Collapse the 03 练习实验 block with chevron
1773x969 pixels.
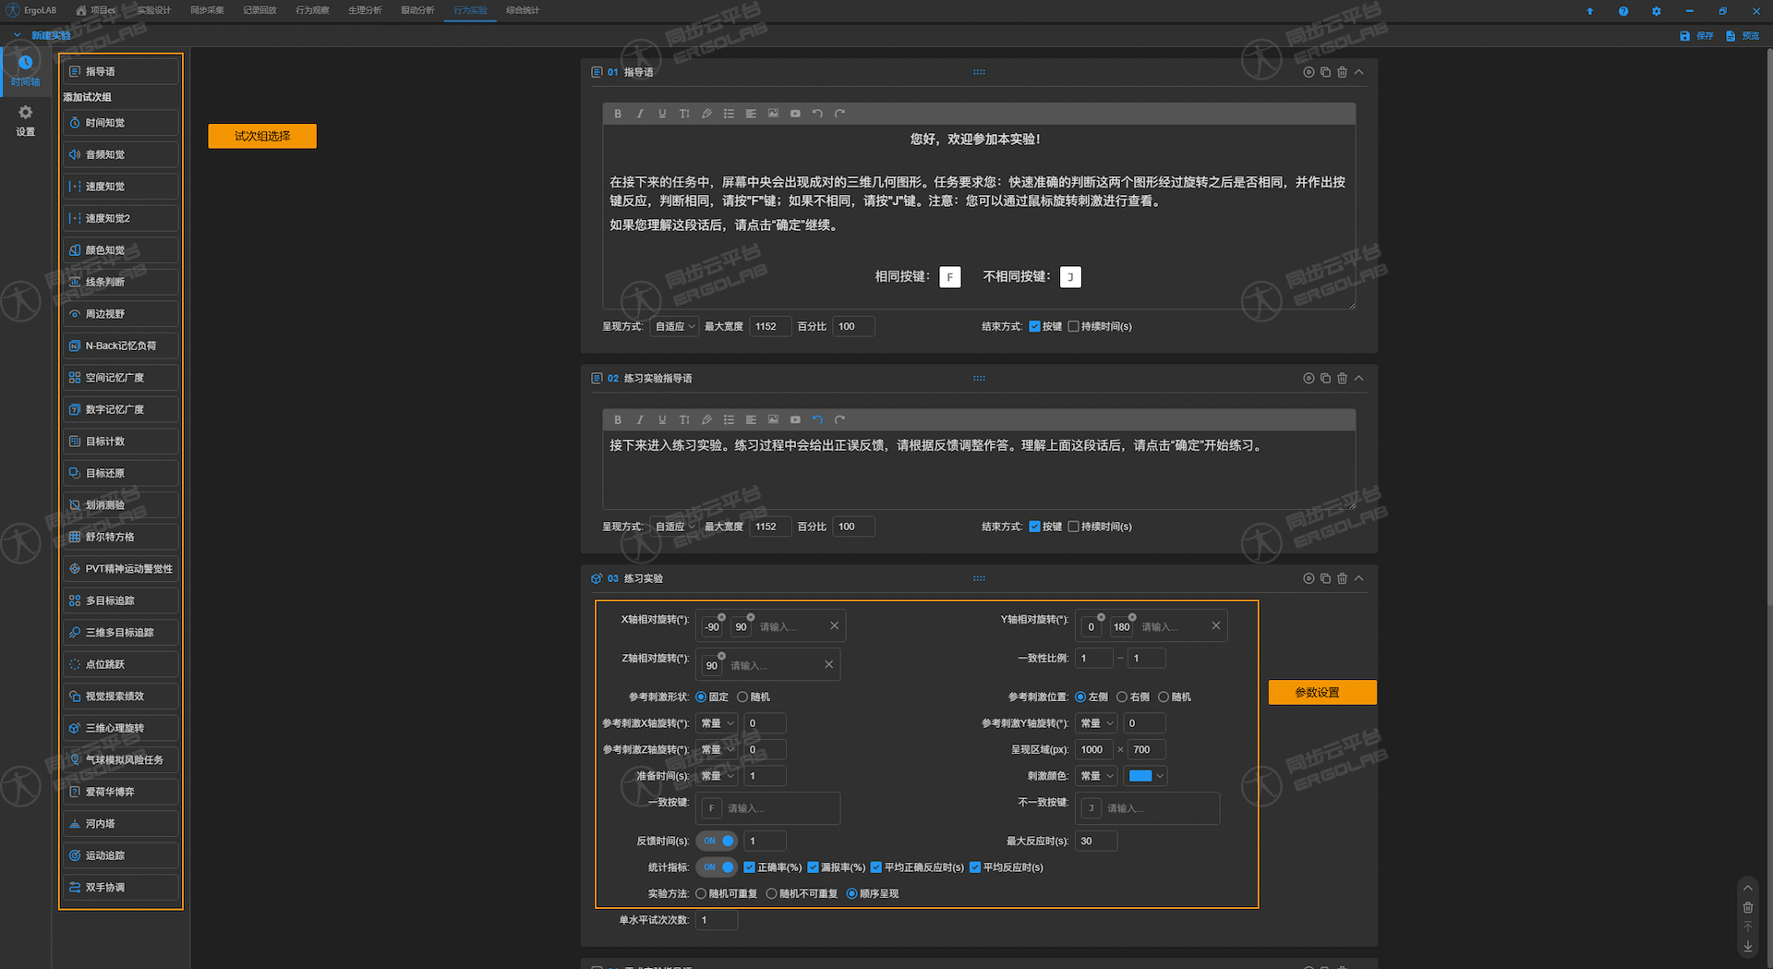(1358, 578)
